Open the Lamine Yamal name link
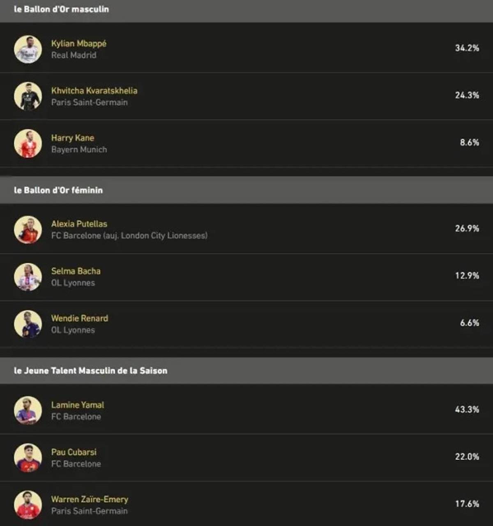This screenshot has width=493, height=526. coord(78,405)
